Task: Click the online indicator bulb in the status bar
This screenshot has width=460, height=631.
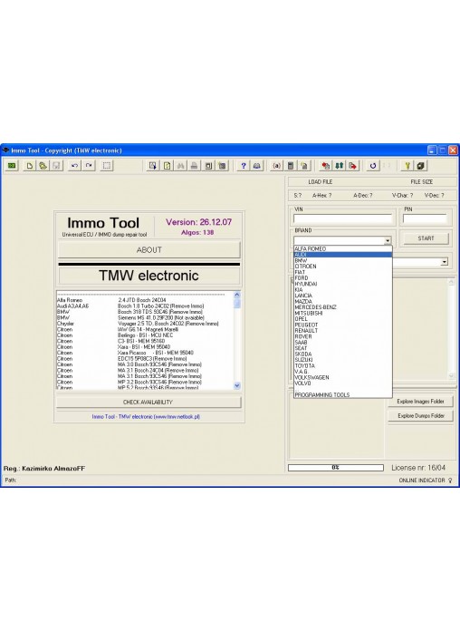Action: pyautogui.click(x=450, y=481)
